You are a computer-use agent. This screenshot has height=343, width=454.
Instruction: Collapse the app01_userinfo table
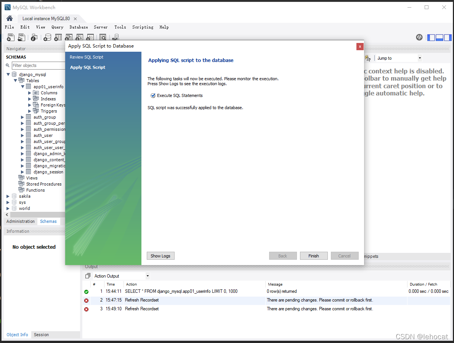pos(22,87)
